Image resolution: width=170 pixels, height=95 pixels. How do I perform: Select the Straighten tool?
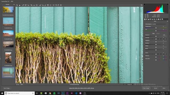click(x=34, y=5)
